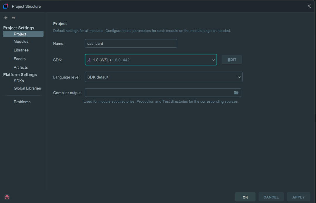Close the Project Structure dialog
Screen dimensions: 316x203
309,6
